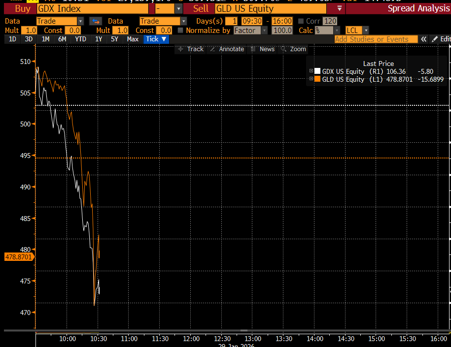Select the YTD range tab

tap(80, 39)
